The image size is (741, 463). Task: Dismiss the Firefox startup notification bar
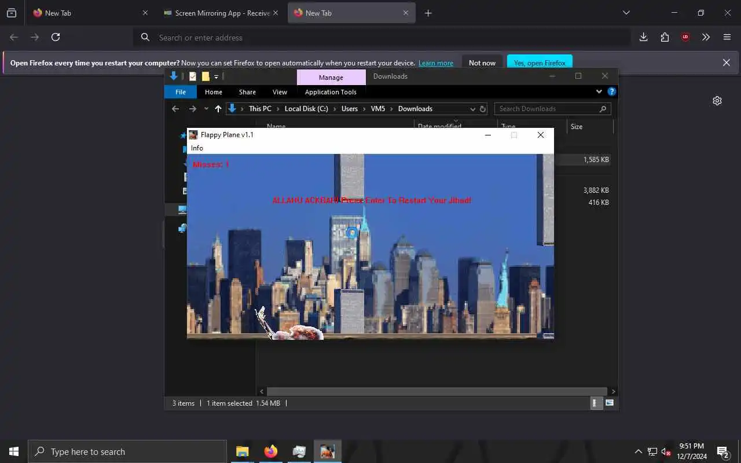727,63
